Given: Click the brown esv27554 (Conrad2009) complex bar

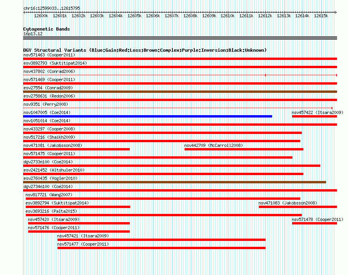Looking at the screenshot, I should (180, 92).
